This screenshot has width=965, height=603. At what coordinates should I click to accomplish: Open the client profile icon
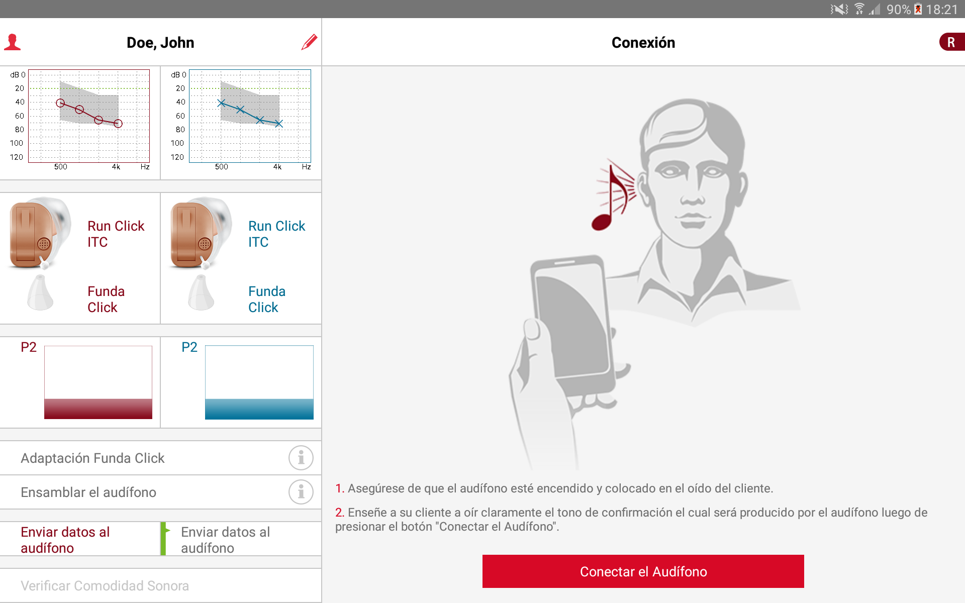(13, 42)
